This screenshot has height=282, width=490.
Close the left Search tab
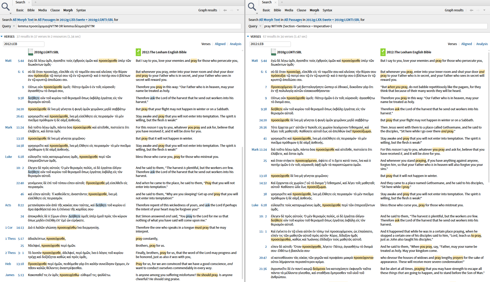(29, 2)
